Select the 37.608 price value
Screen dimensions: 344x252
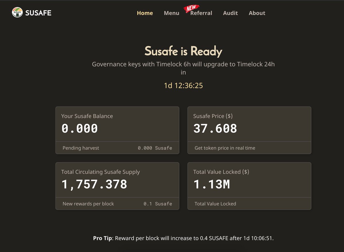(215, 129)
